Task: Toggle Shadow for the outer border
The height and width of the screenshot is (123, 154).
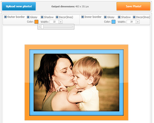Action: (42, 17)
